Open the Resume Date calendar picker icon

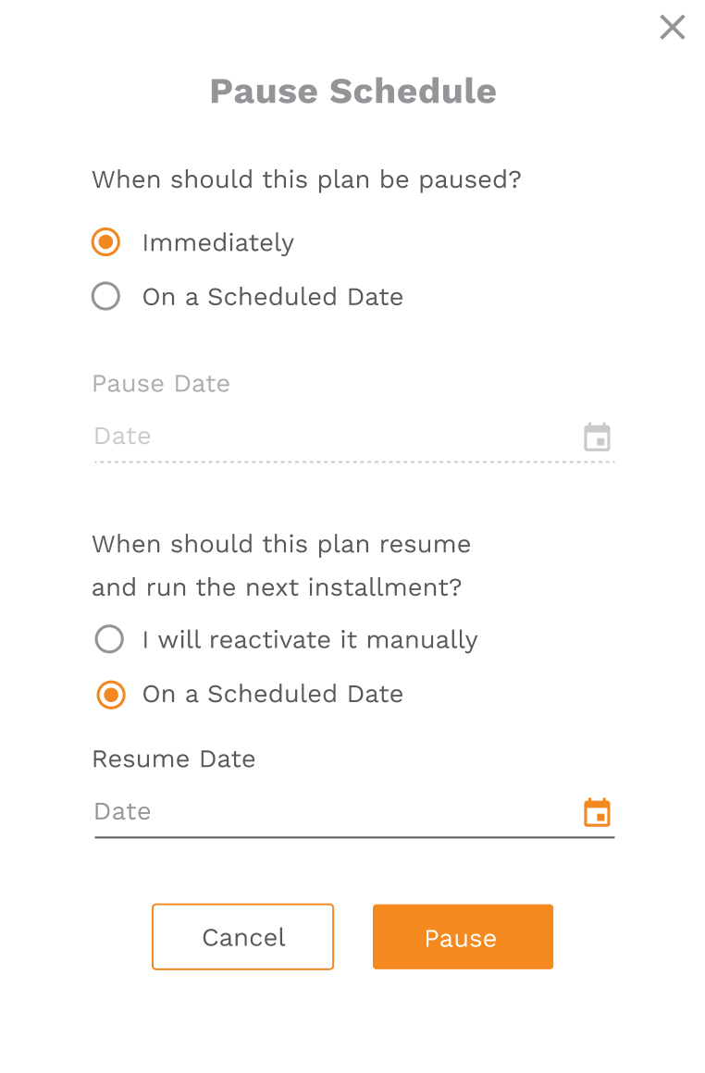coord(598,812)
